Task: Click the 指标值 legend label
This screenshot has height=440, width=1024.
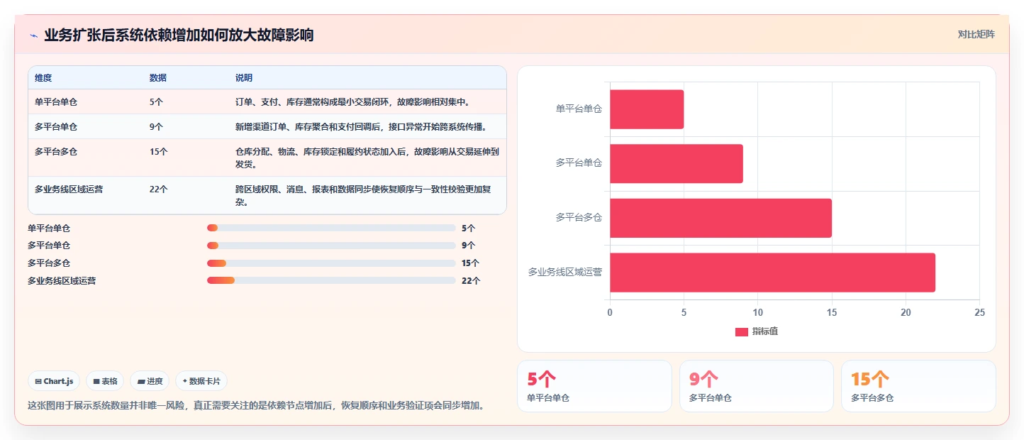Action: [x=765, y=332]
